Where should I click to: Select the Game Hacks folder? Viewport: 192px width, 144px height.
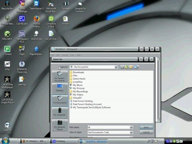point(78,79)
